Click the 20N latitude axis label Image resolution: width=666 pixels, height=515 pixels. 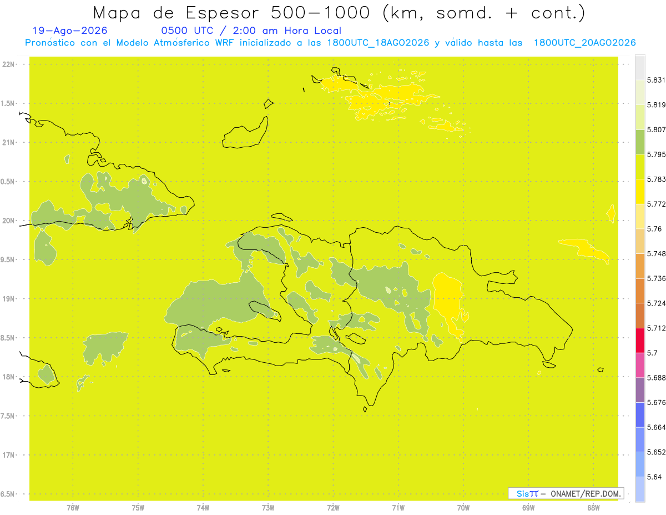point(9,221)
